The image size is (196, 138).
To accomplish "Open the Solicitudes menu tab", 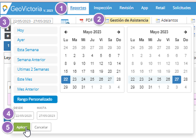I will [182, 8].
